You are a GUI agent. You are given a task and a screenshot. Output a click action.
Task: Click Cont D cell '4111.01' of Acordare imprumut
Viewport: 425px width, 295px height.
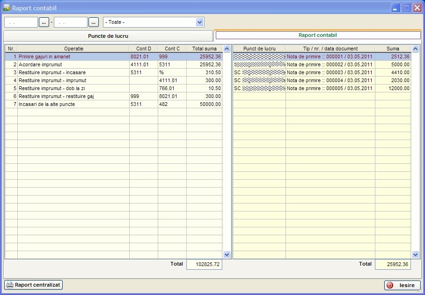(x=144, y=64)
